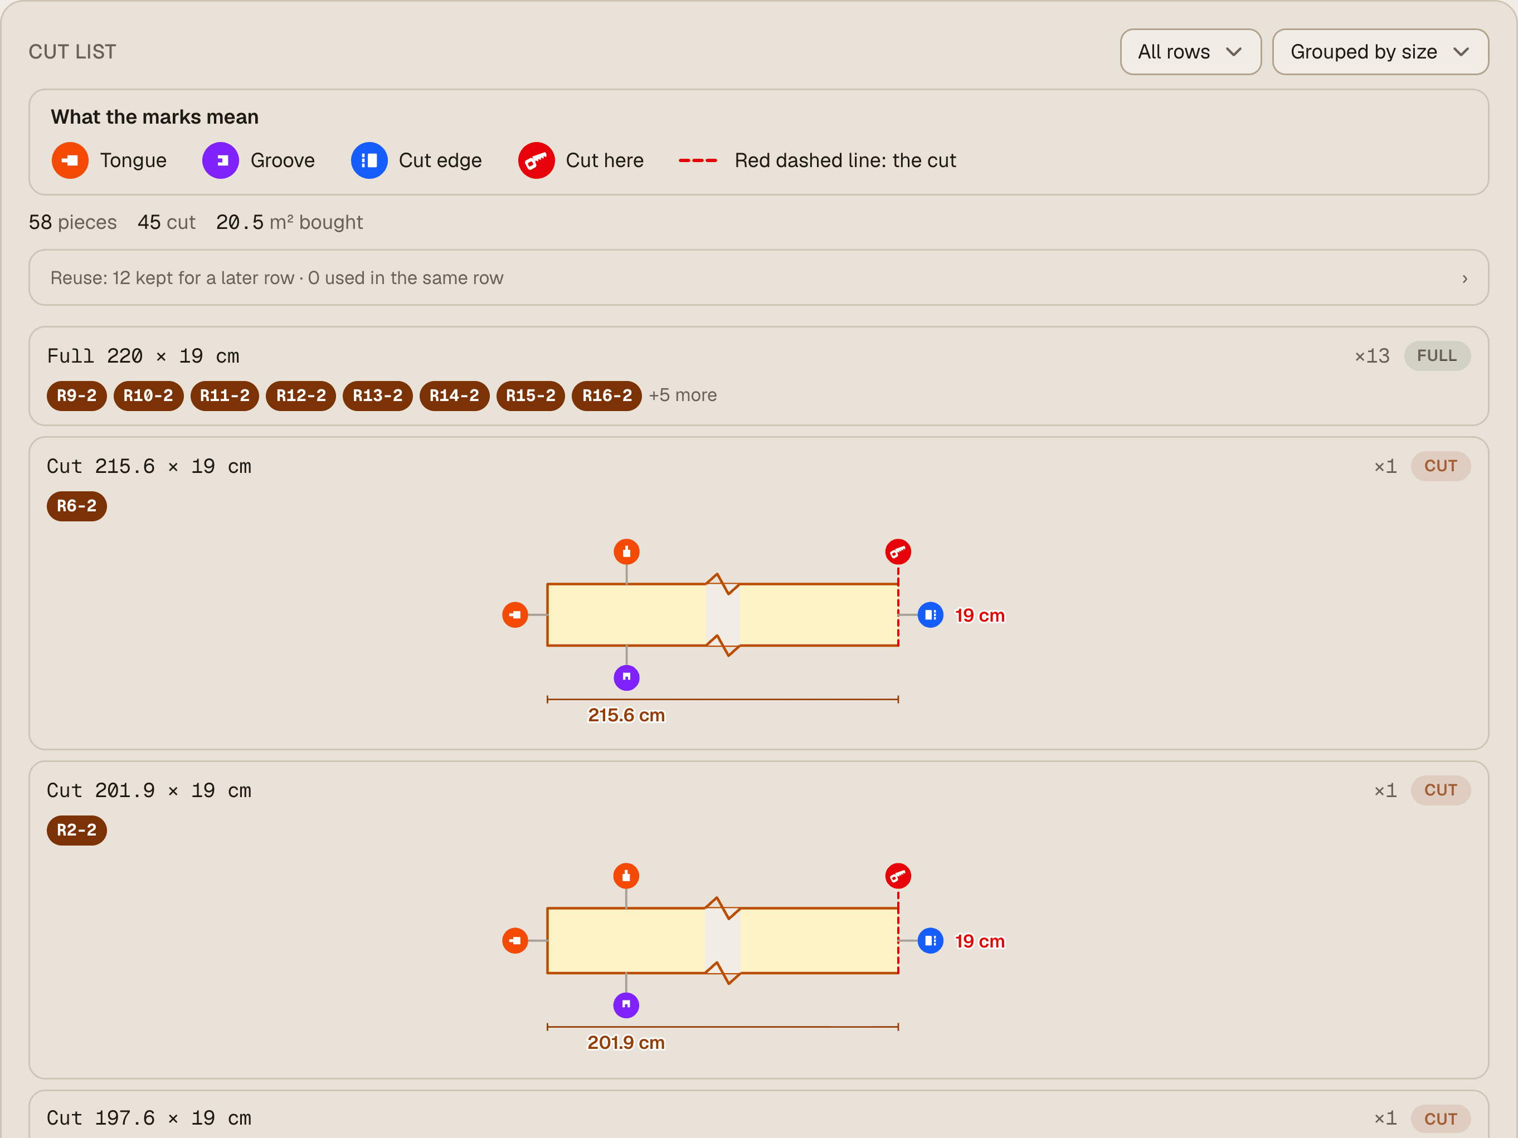The image size is (1518, 1138).
Task: Select the R13-2 piece tag
Action: click(377, 396)
